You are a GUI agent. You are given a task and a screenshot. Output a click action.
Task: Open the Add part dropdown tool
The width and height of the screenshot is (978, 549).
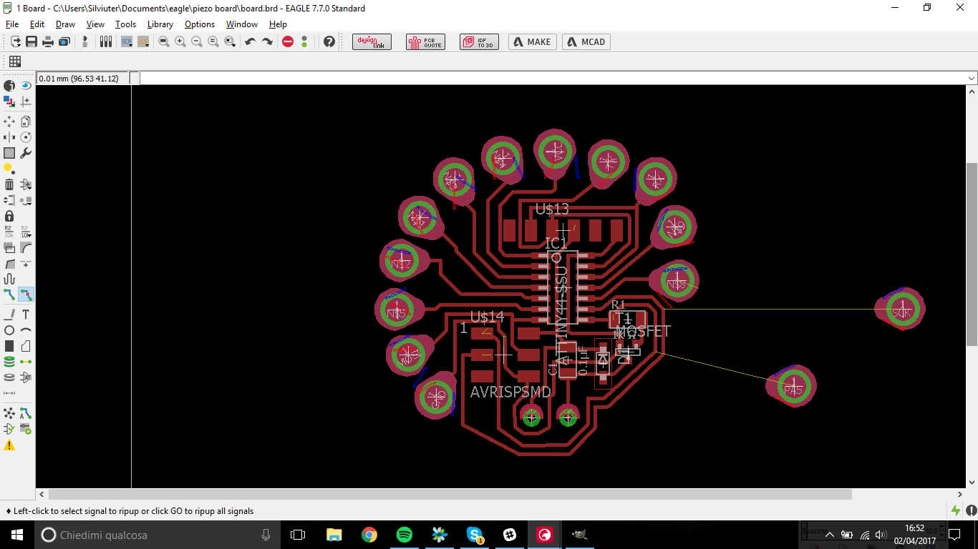click(26, 184)
